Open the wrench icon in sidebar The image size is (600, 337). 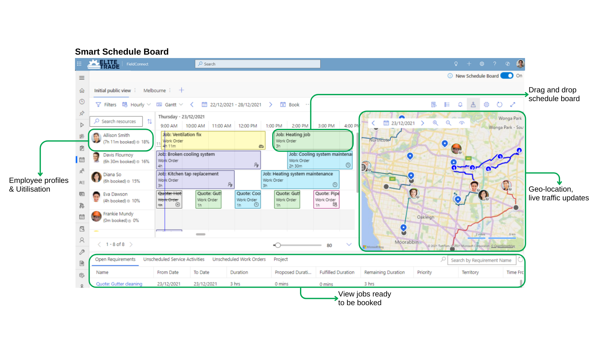coord(82,252)
